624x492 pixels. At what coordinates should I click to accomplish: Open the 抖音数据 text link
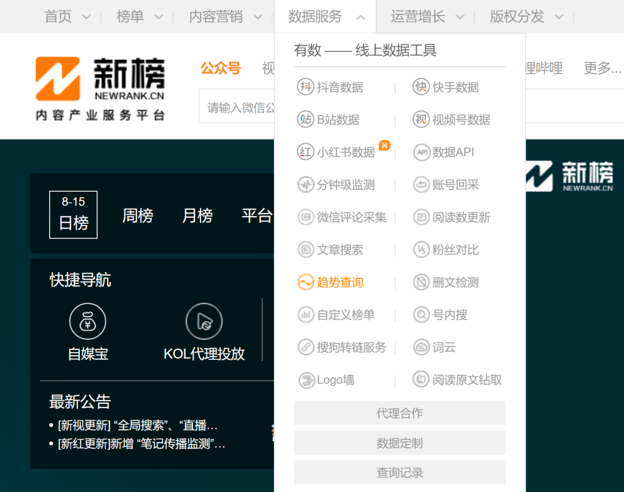click(x=340, y=87)
